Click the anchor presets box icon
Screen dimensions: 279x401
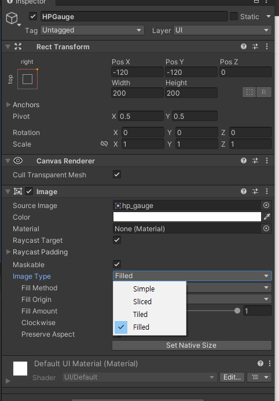27,79
